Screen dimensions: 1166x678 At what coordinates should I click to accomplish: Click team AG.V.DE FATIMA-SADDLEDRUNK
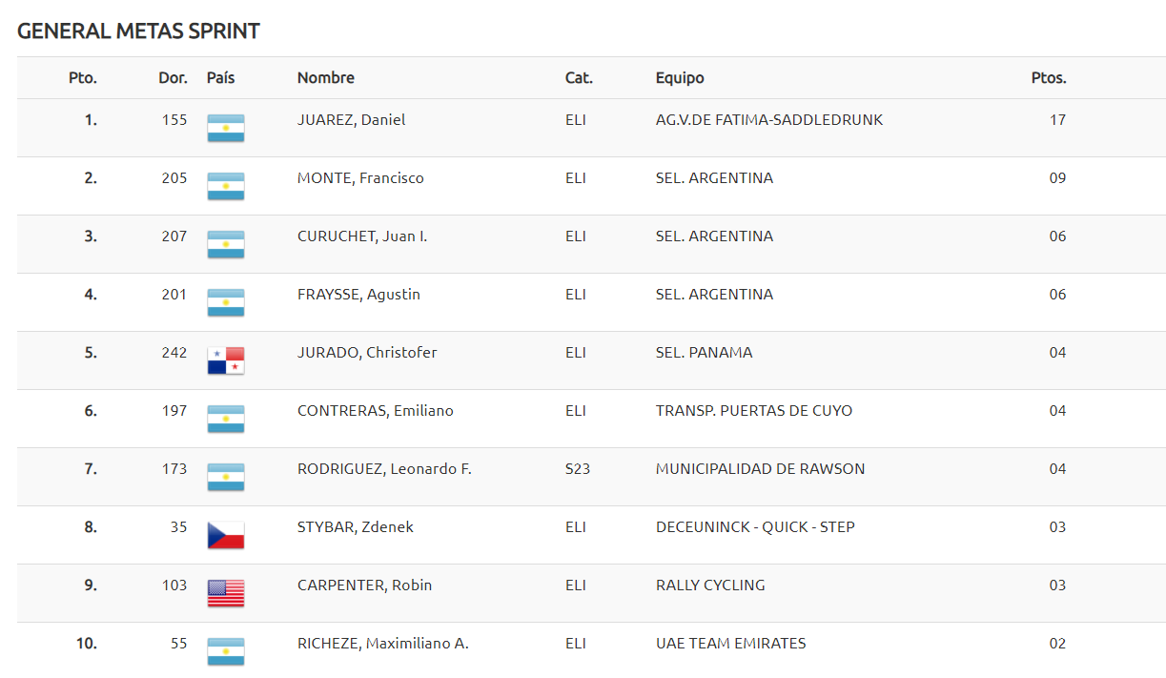tap(769, 120)
